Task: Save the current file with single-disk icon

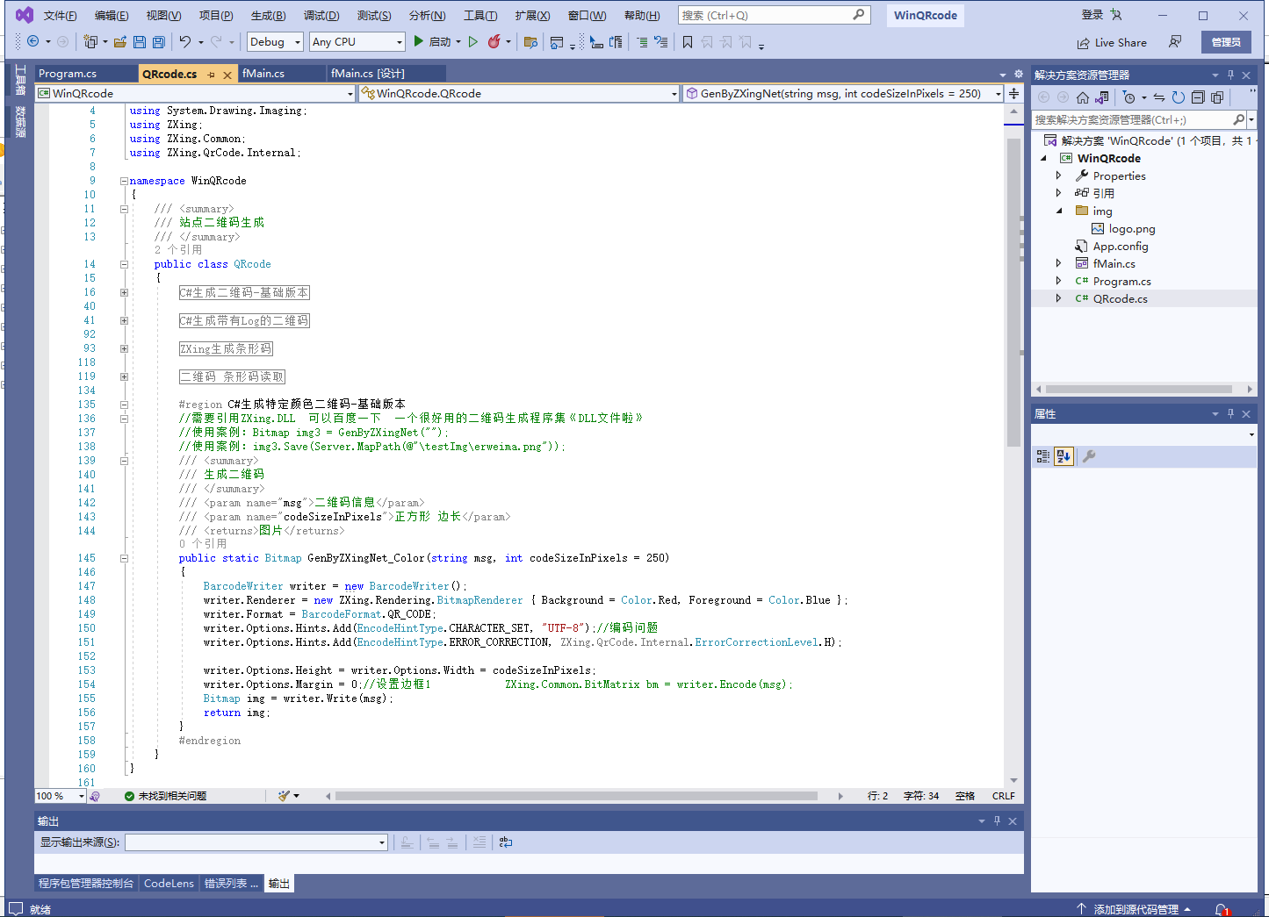Action: pos(141,41)
